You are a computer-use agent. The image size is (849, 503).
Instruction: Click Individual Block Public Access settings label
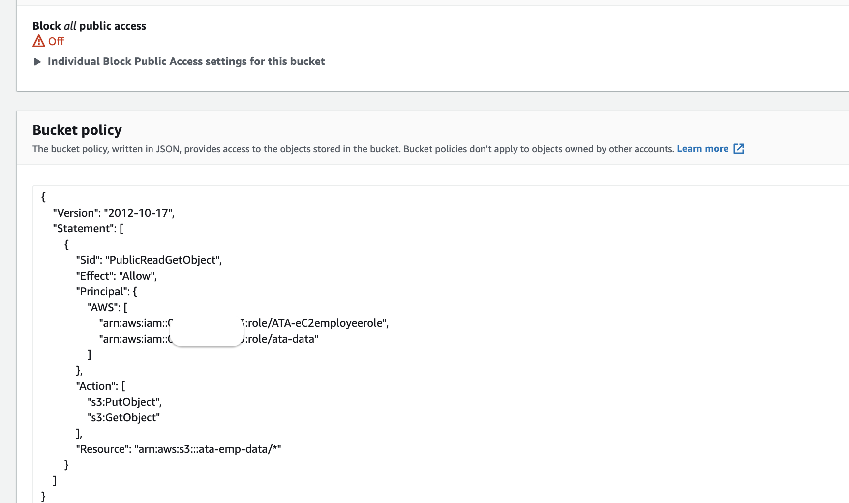tap(186, 62)
